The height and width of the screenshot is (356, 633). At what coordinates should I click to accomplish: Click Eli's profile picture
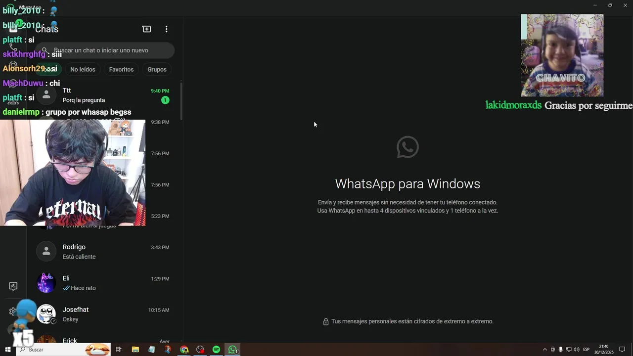(x=46, y=283)
